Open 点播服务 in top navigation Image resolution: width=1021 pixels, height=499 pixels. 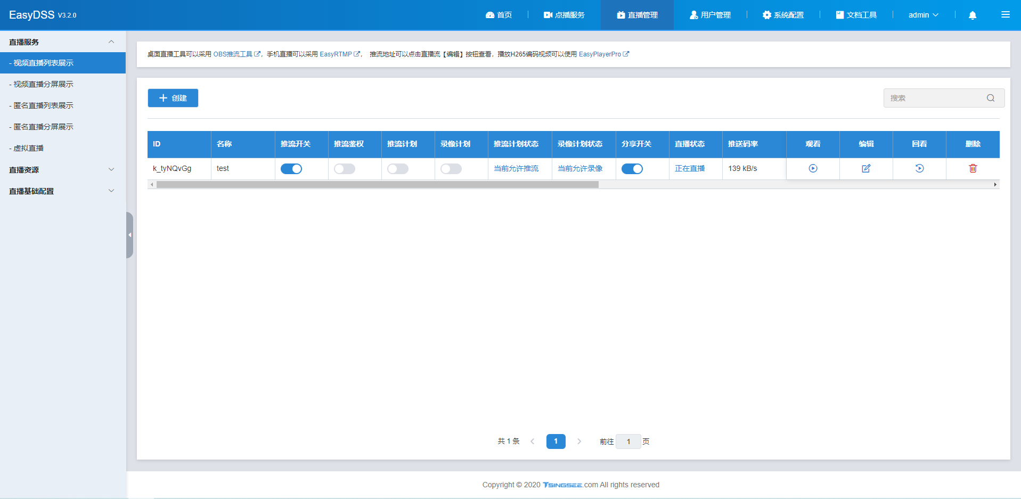[564, 15]
